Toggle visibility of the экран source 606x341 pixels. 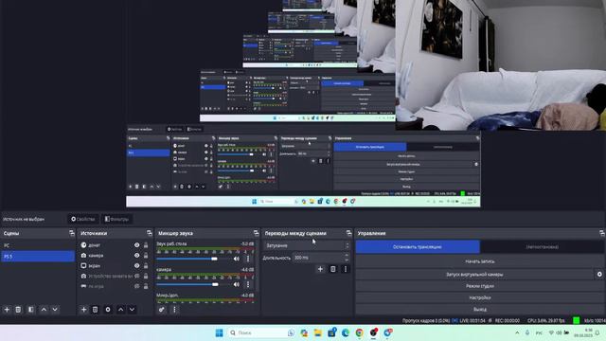tap(136, 266)
